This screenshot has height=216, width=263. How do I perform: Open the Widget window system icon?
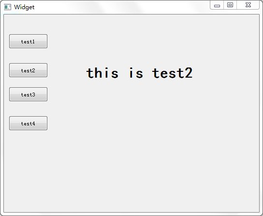coord(7,7)
